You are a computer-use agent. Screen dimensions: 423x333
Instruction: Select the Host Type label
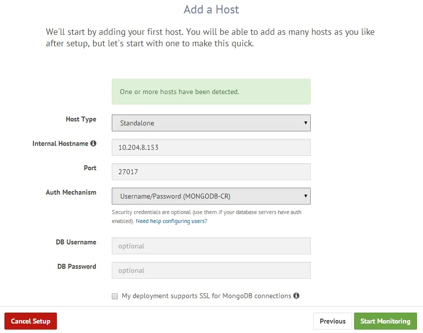coord(81,119)
